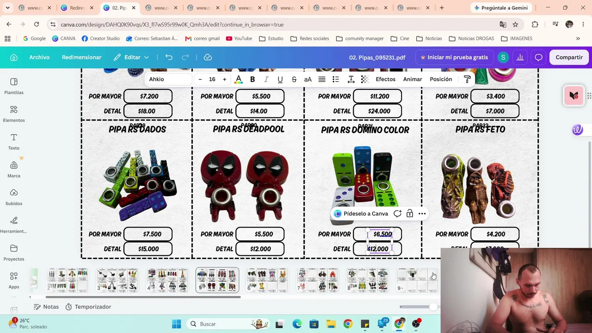Toggle strikethrough formatting
This screenshot has height=333, width=592.
point(294,80)
